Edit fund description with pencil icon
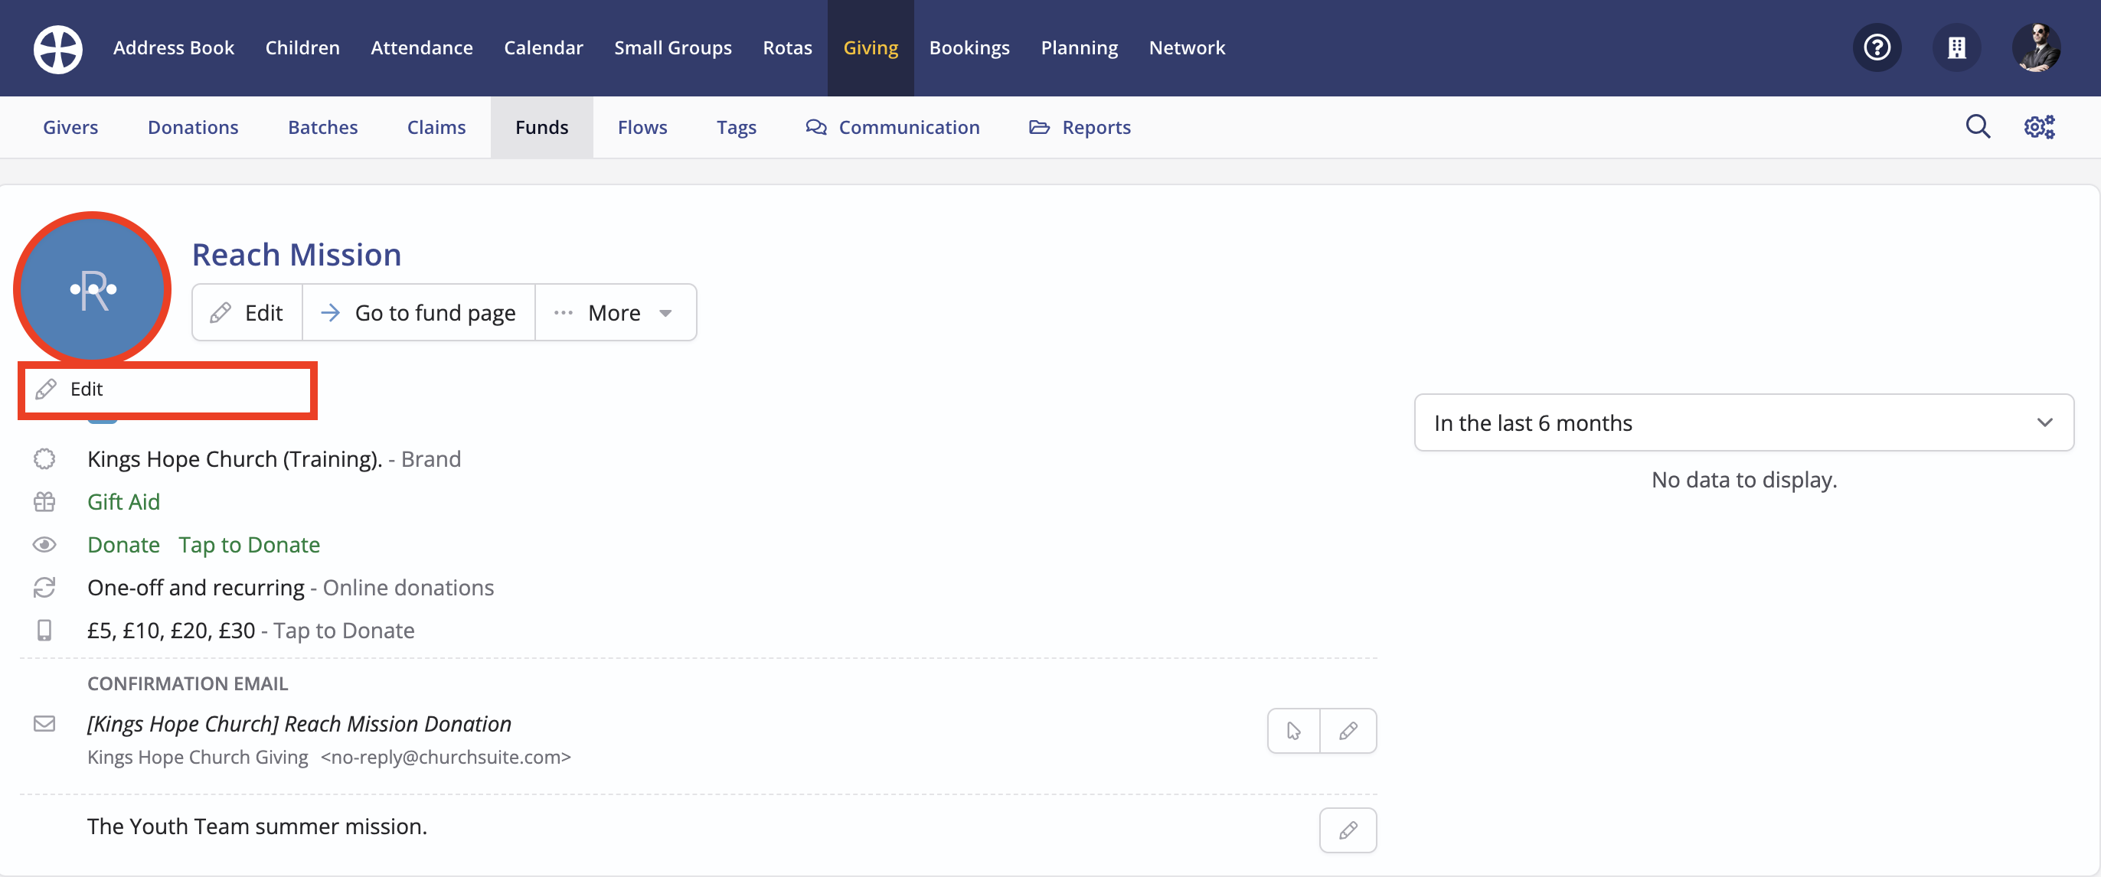This screenshot has height=877, width=2101. pos(1348,830)
